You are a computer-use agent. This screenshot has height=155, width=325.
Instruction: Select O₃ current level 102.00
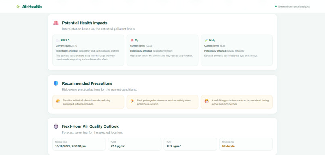click(141, 46)
